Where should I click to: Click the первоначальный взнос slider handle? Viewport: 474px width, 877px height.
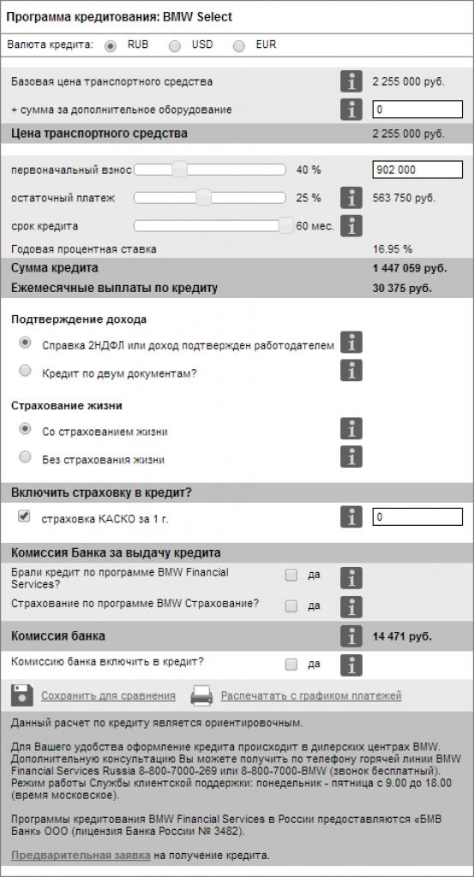[180, 170]
